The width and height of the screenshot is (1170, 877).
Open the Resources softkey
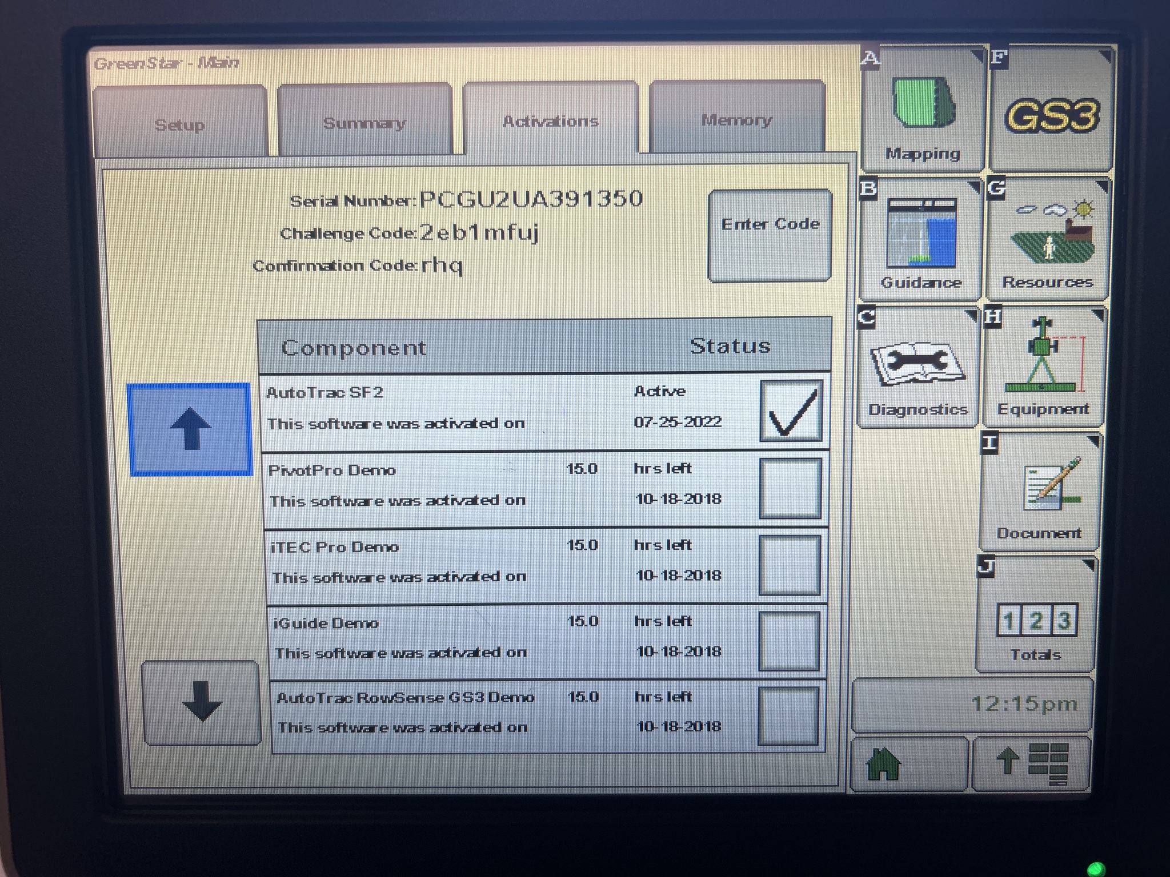click(x=1048, y=239)
